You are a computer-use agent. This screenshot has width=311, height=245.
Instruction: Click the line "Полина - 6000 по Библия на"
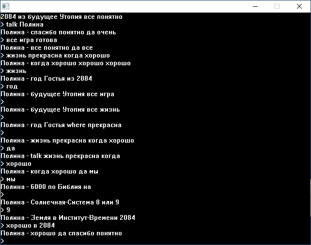(x=46, y=187)
